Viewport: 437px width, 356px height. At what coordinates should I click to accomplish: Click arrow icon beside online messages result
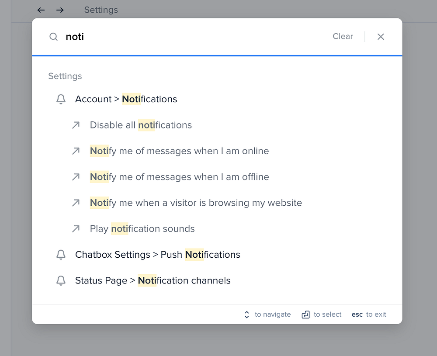(x=76, y=151)
